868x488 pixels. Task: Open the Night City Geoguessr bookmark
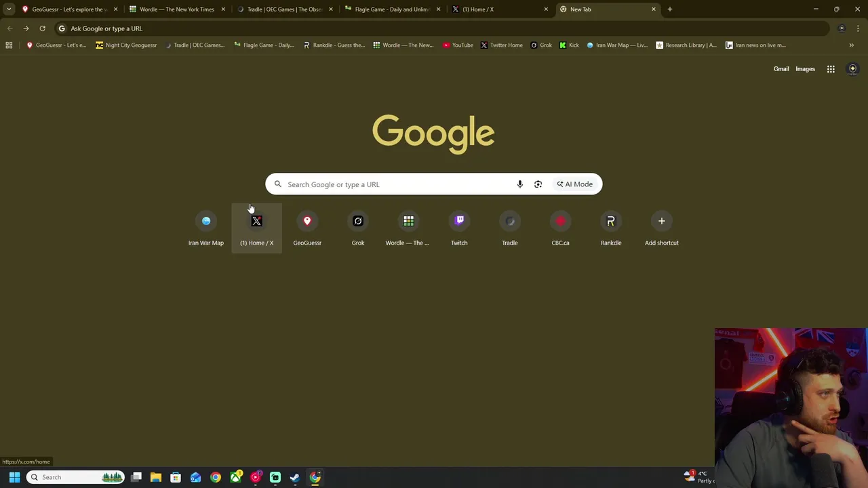point(126,45)
